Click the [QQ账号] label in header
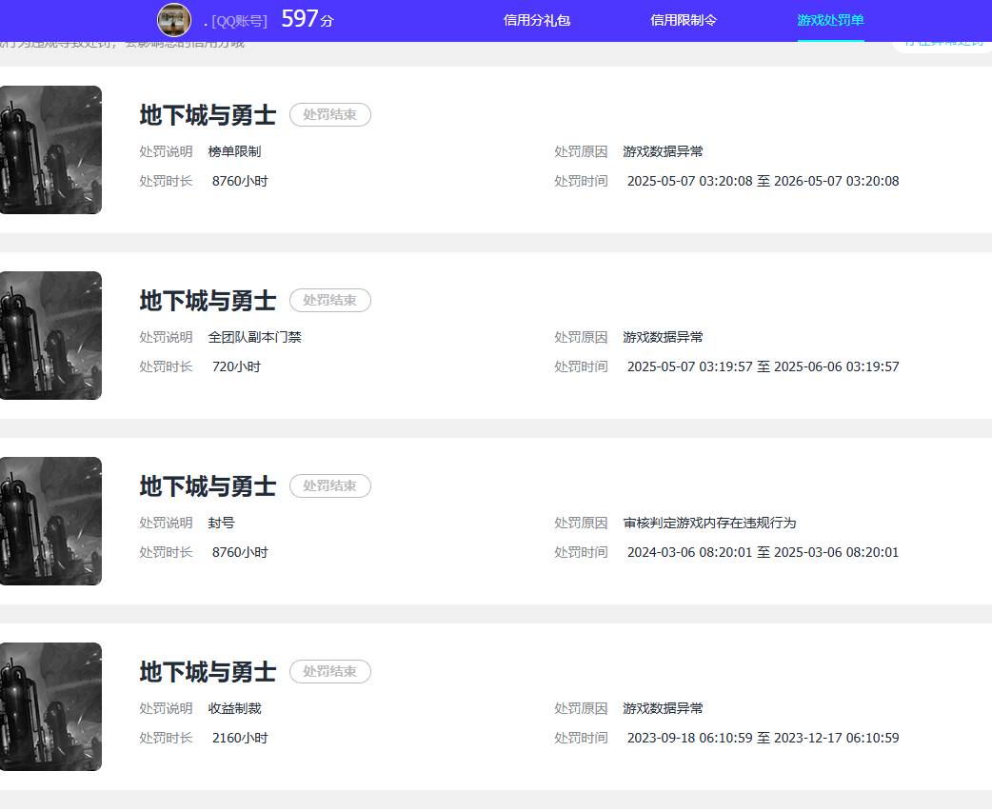Viewport: 992px width, 811px height. [x=239, y=22]
